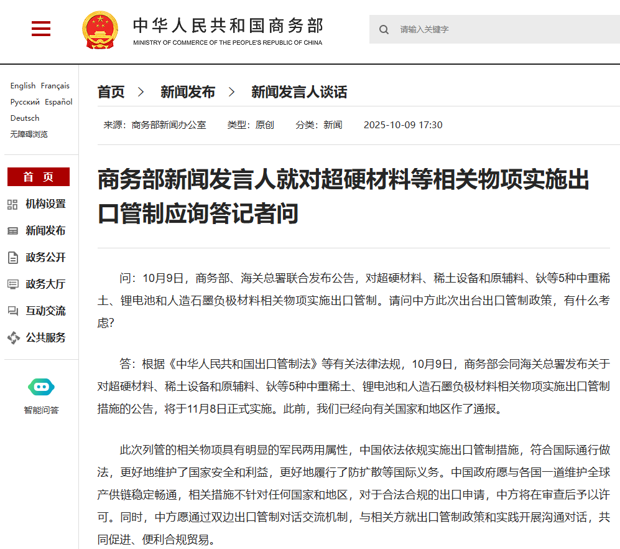Click the national emblem logo

point(99,29)
